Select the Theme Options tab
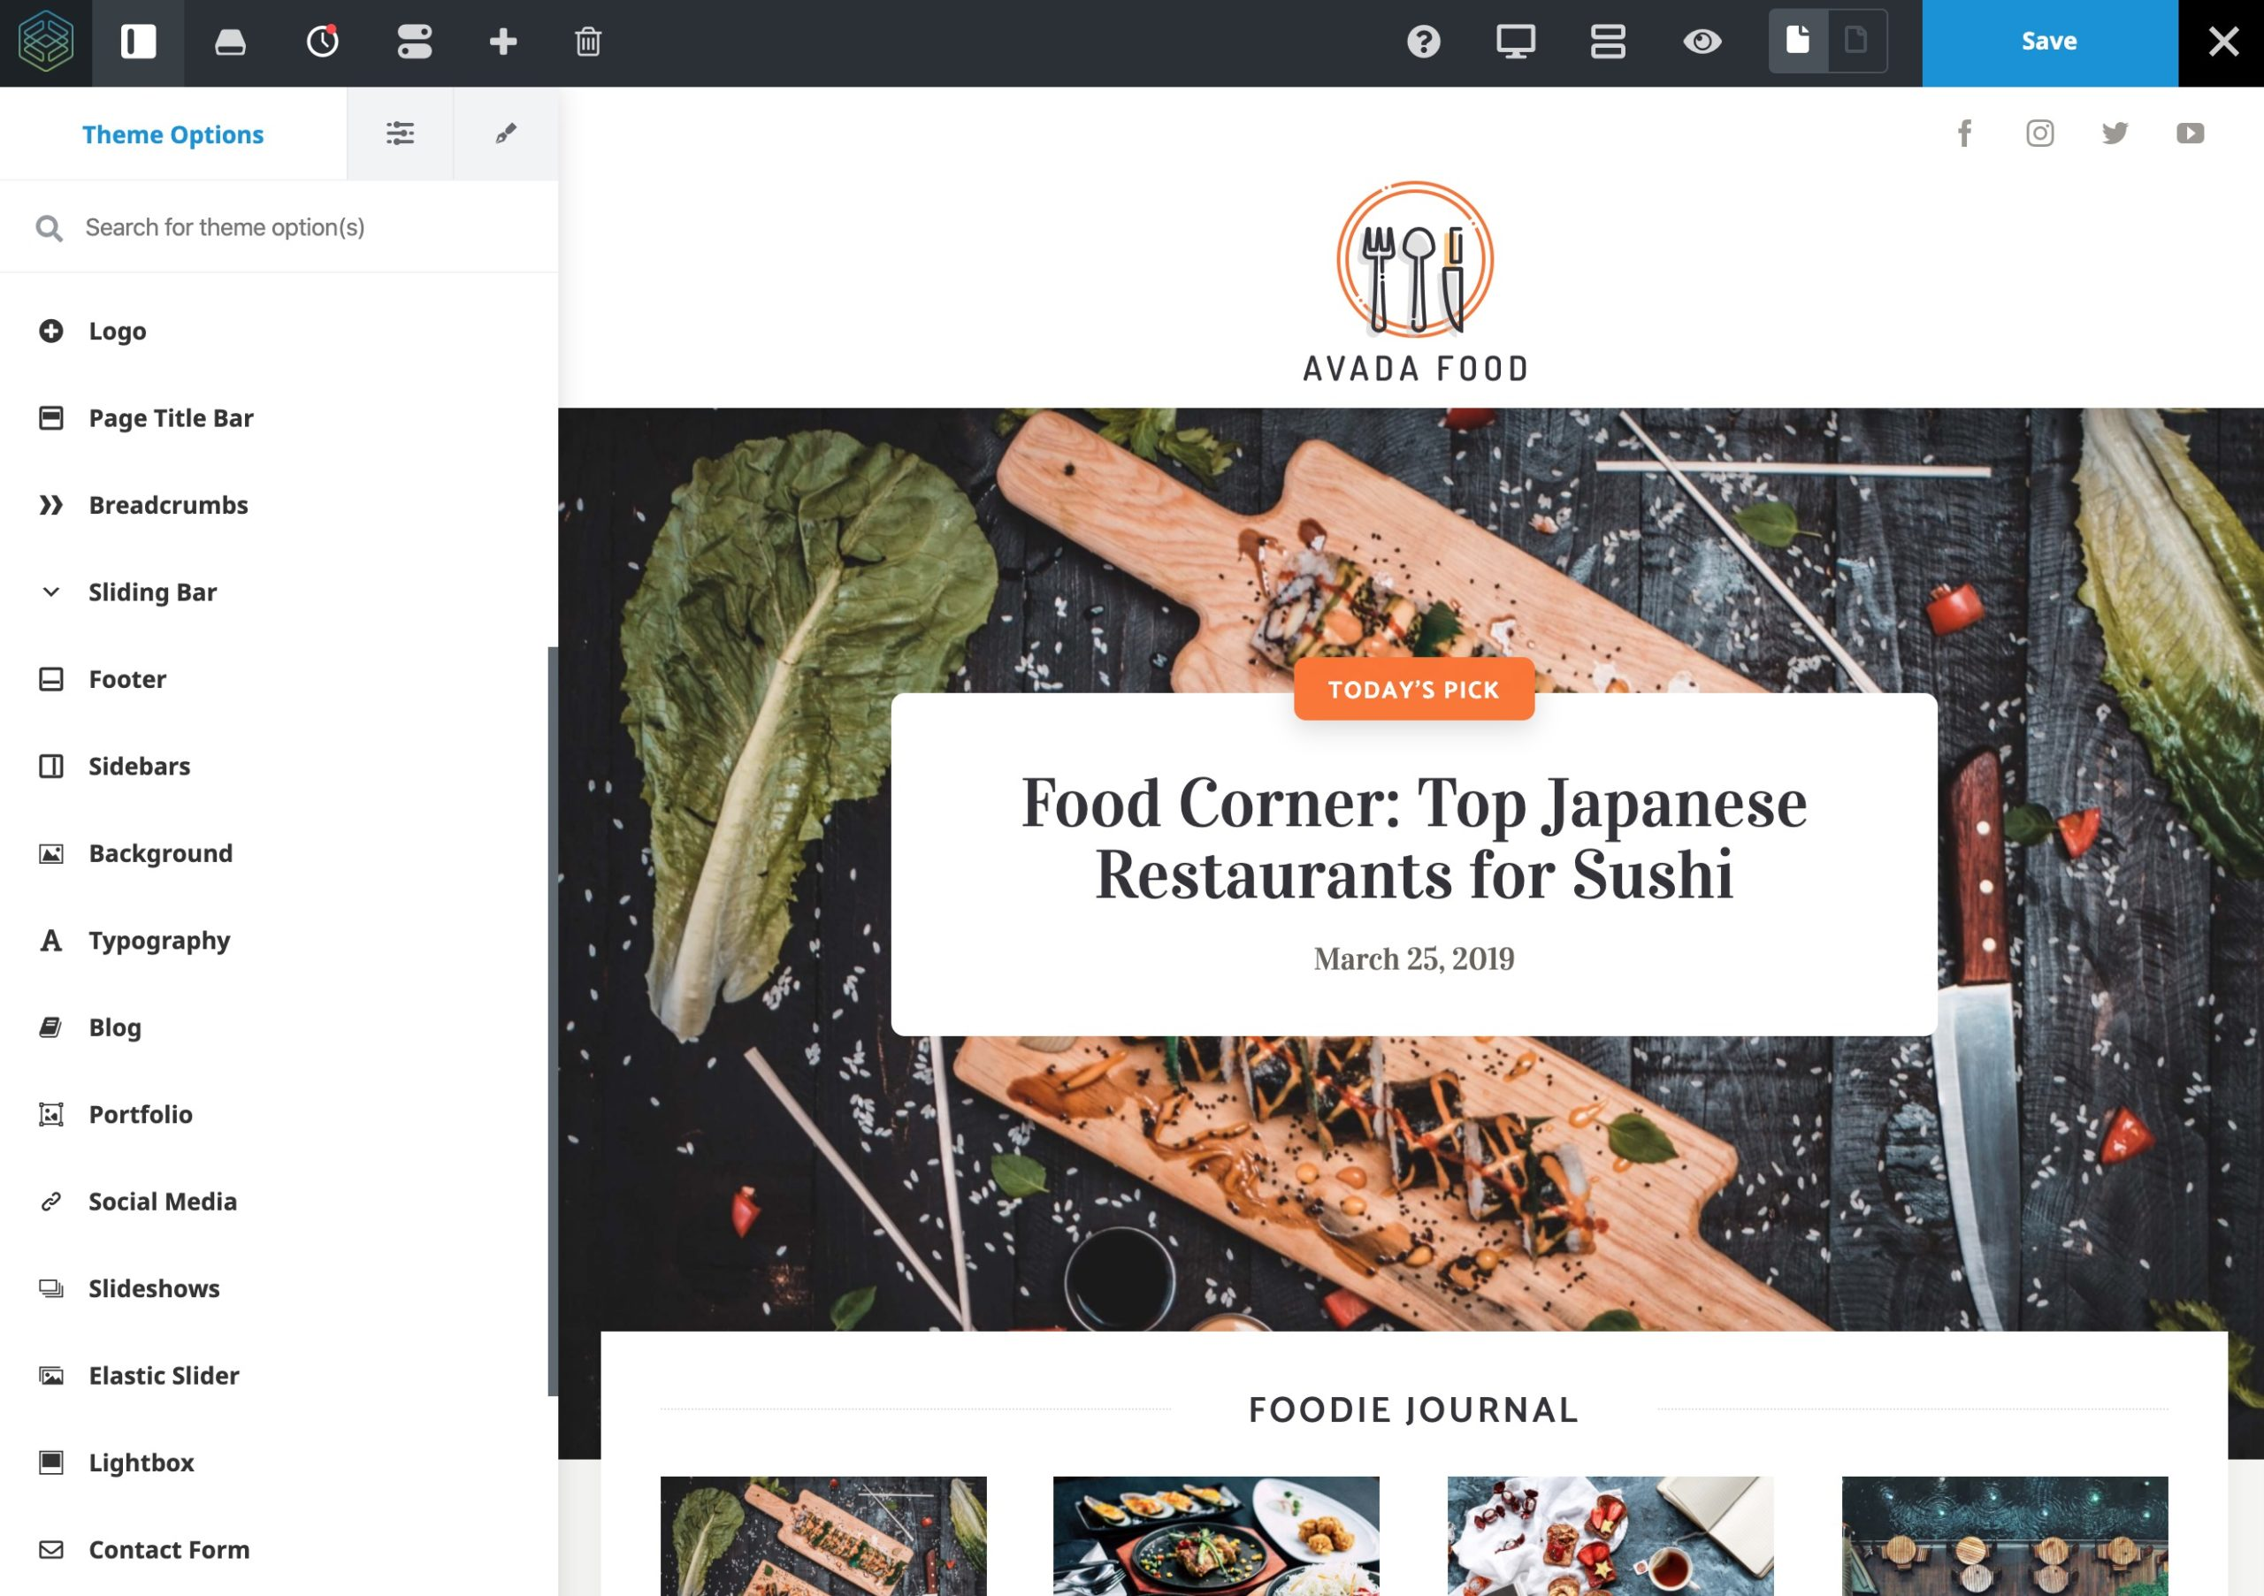Screen dimensions: 2264x1596 point(173,134)
